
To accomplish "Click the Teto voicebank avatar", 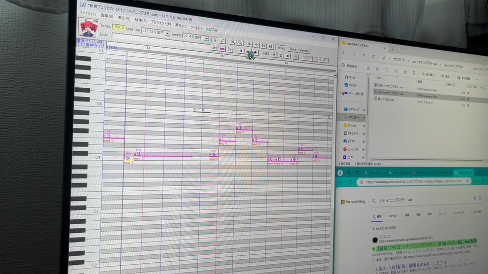I will 88,28.
